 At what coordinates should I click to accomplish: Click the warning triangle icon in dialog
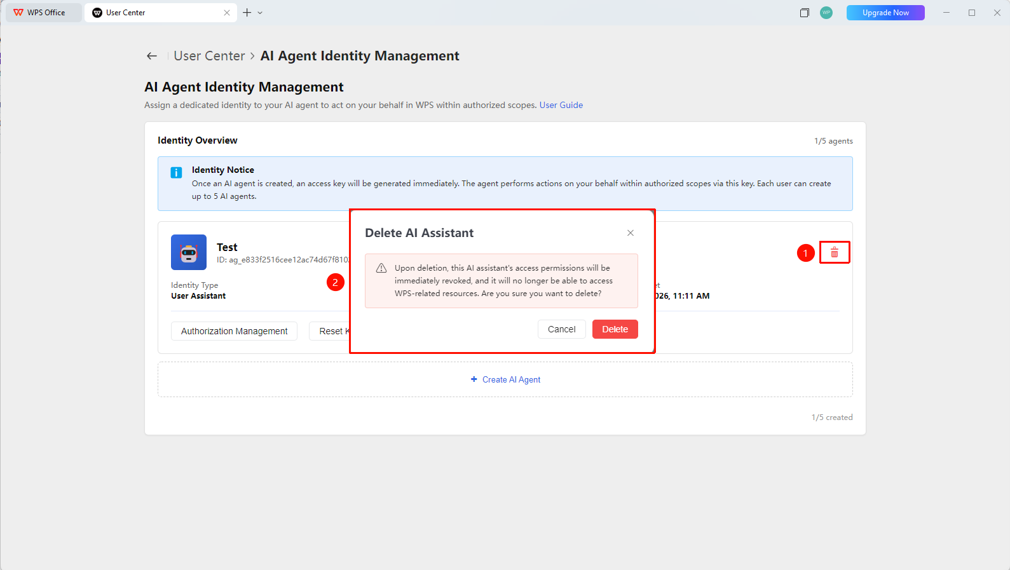coord(381,268)
